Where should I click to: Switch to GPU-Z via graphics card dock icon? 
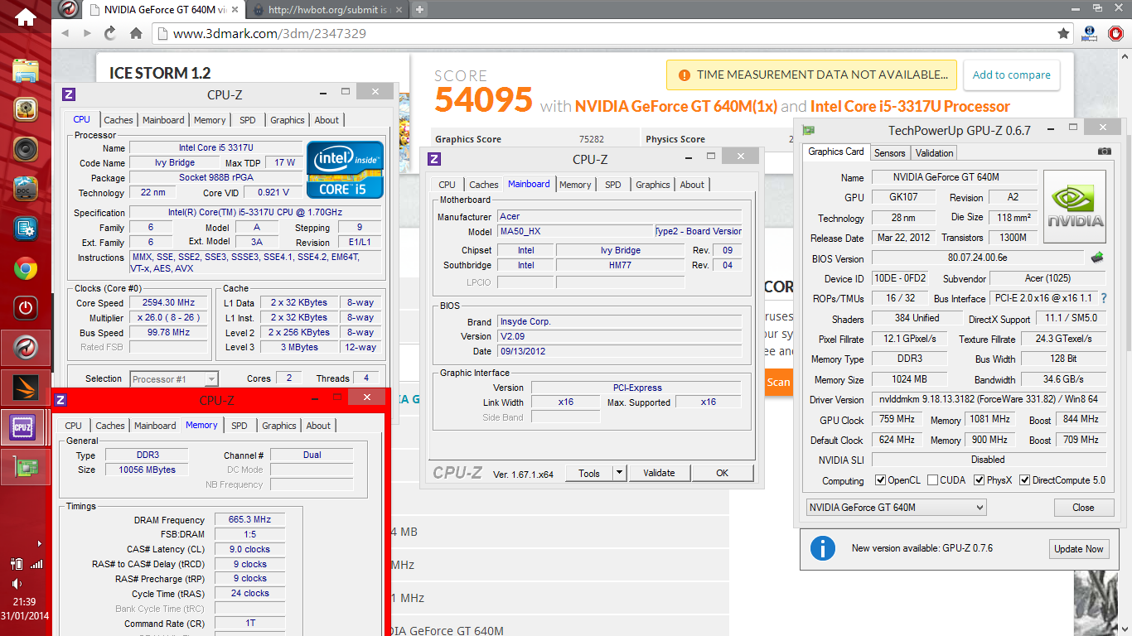26,467
